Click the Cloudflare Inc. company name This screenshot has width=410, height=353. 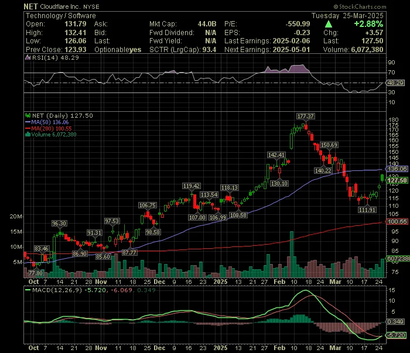coord(60,7)
